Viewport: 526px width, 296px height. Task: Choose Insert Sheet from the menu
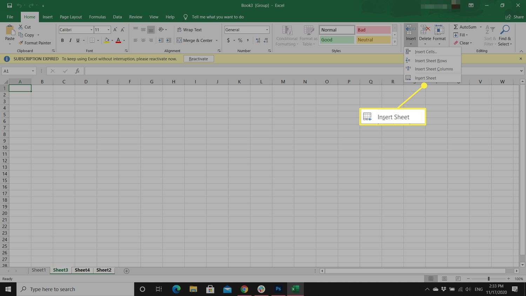(x=425, y=78)
